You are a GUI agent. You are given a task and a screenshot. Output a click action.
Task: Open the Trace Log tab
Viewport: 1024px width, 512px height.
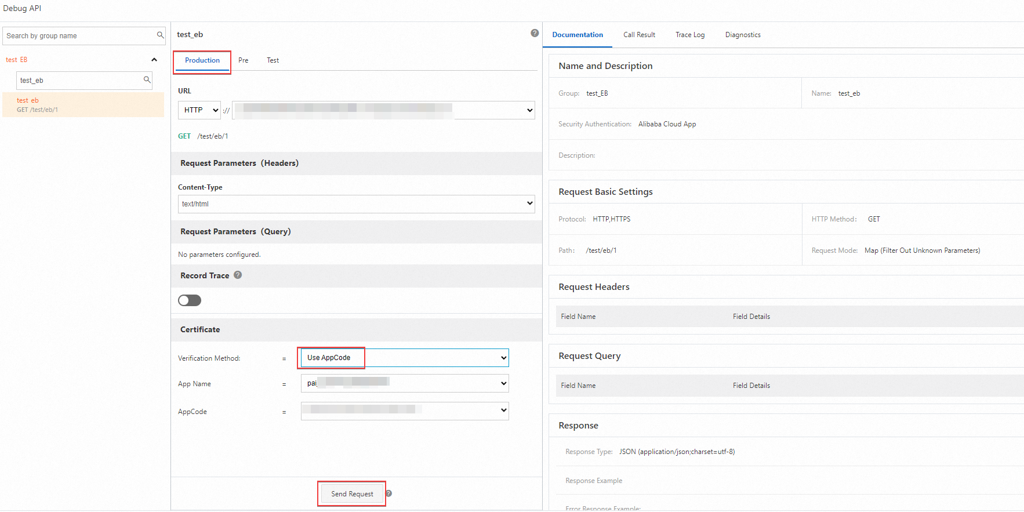coord(690,35)
